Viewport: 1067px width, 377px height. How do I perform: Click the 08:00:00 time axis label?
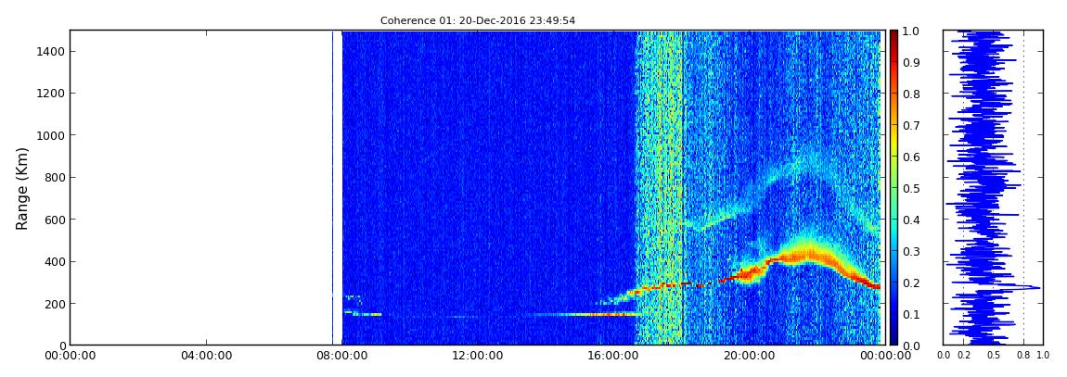pos(341,356)
